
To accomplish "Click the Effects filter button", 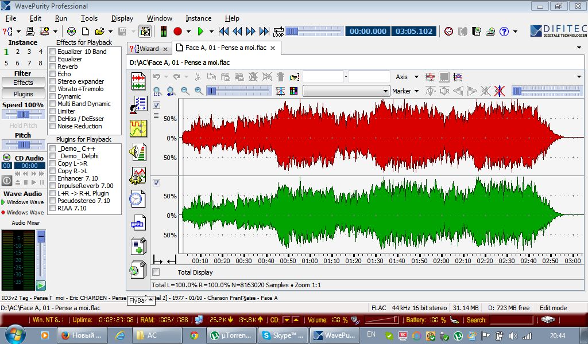I will pyautogui.click(x=24, y=83).
